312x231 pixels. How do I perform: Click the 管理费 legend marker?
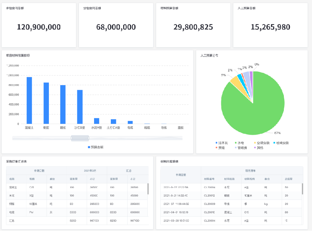236,148
